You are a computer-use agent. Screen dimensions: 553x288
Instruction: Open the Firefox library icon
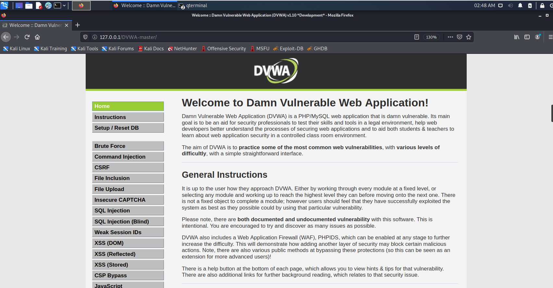click(x=517, y=37)
